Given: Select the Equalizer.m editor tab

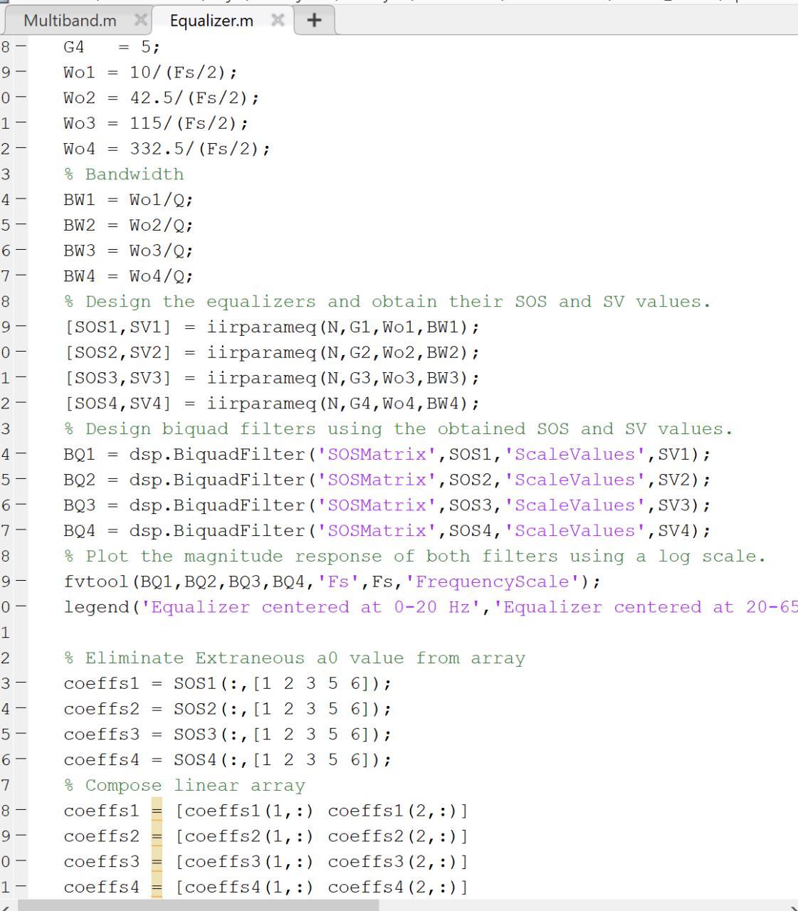Looking at the screenshot, I should tap(211, 21).
